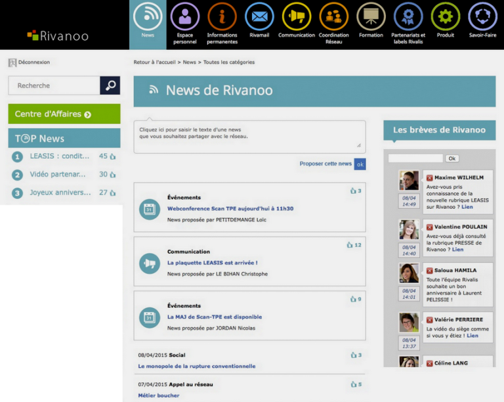Follow the News breadcrumb link

coord(189,62)
